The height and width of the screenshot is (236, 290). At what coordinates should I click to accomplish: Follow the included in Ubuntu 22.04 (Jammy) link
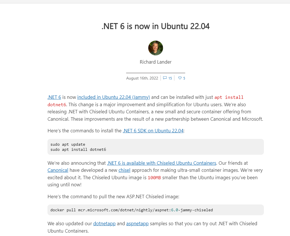(x=114, y=97)
